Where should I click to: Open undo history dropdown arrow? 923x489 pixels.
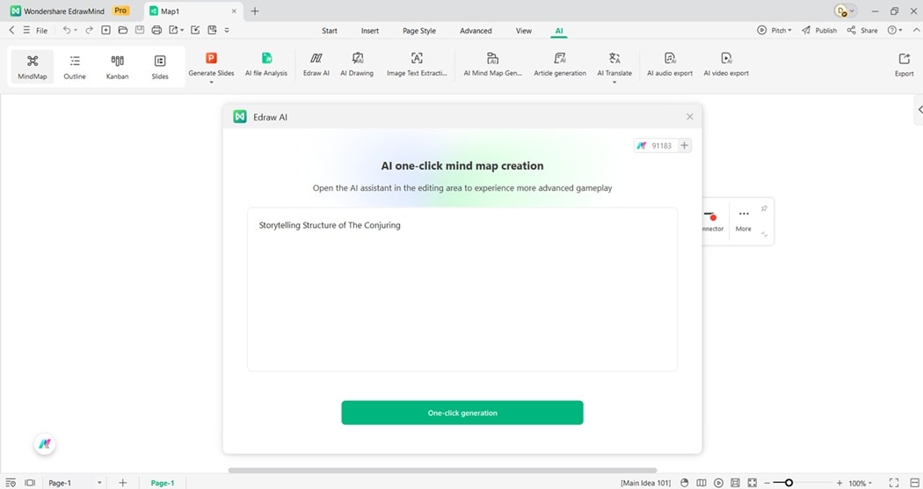76,30
